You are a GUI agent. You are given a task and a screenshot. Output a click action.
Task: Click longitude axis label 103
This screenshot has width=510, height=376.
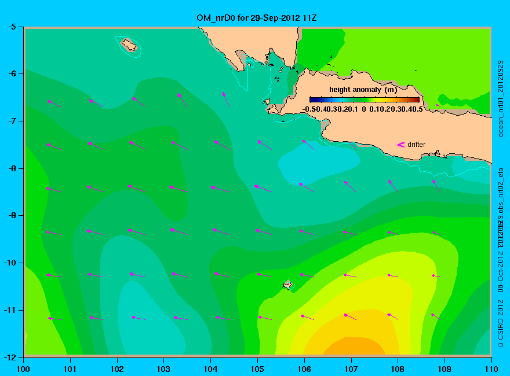(x=163, y=369)
